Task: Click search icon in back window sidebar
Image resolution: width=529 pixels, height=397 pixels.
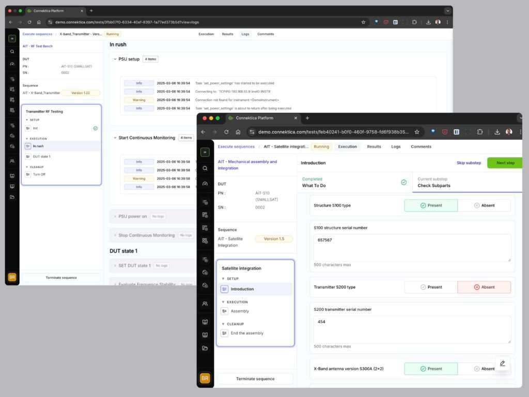Action: 12,52
